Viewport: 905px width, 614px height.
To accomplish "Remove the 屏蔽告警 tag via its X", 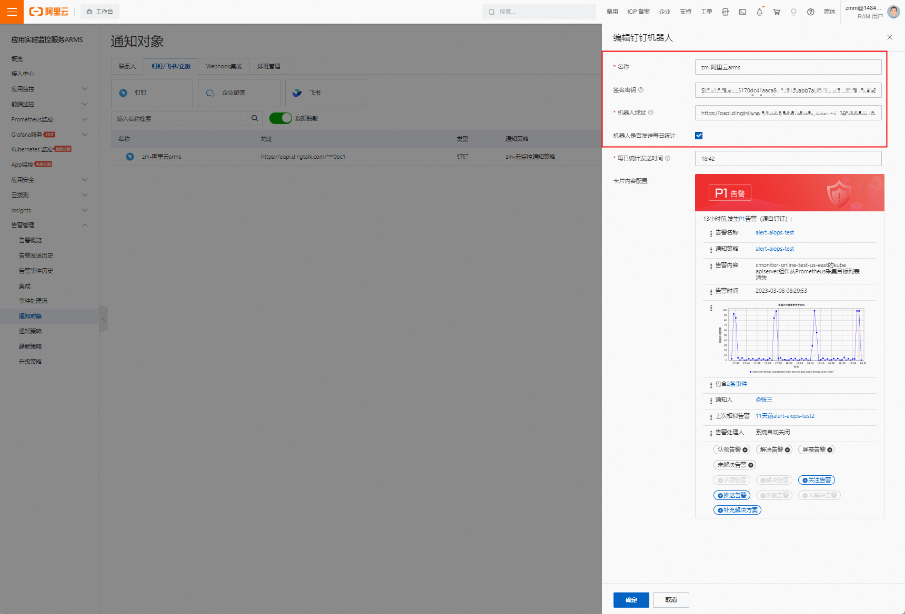I will (830, 450).
